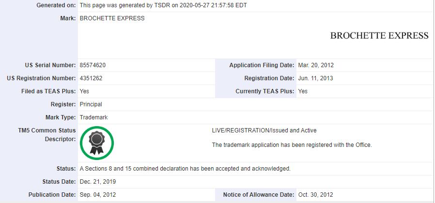Select the US Registration Number 4351262
Screen dimensions: 435x203
(x=91, y=78)
